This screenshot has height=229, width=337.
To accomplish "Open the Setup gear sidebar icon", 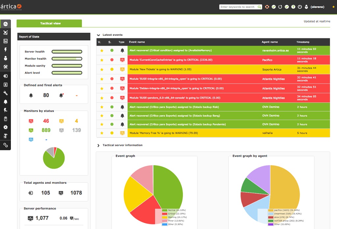I will (6, 127).
